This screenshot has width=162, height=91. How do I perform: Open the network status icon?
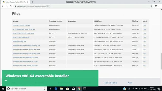pyautogui.click(x=139, y=89)
